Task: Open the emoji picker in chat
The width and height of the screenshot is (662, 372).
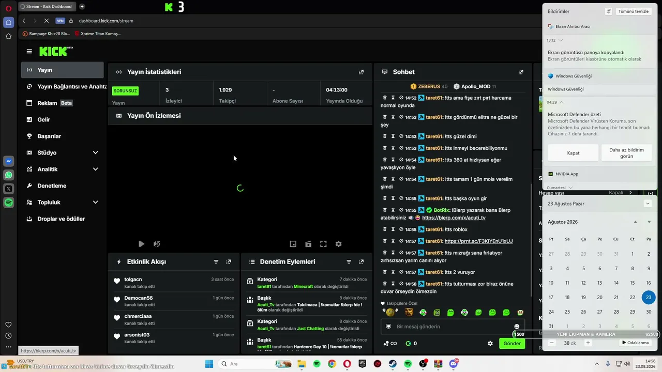Action: tap(517, 327)
